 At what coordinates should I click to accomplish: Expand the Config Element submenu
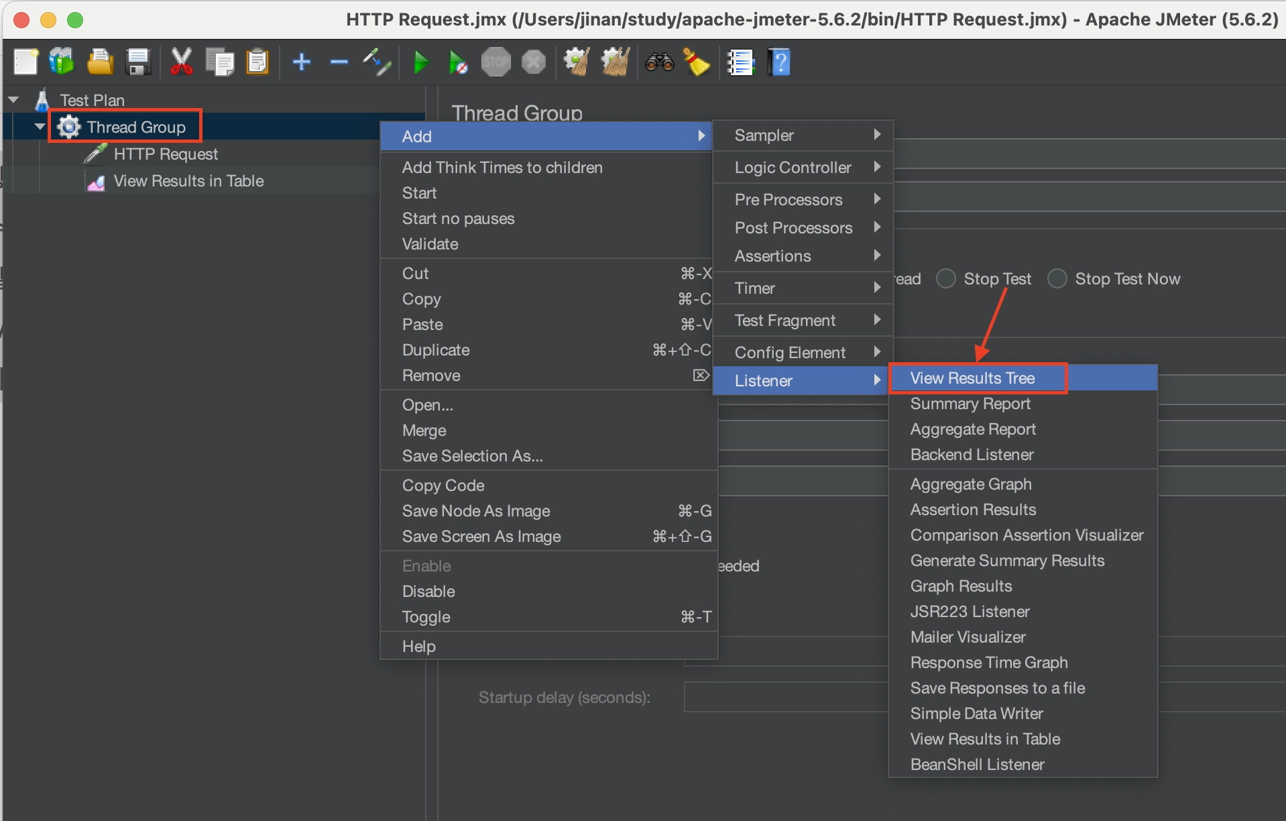point(803,352)
